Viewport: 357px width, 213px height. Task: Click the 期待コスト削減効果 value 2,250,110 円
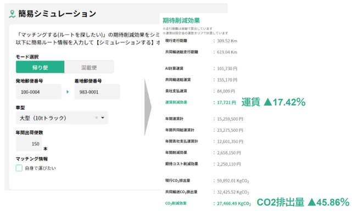(x=229, y=164)
